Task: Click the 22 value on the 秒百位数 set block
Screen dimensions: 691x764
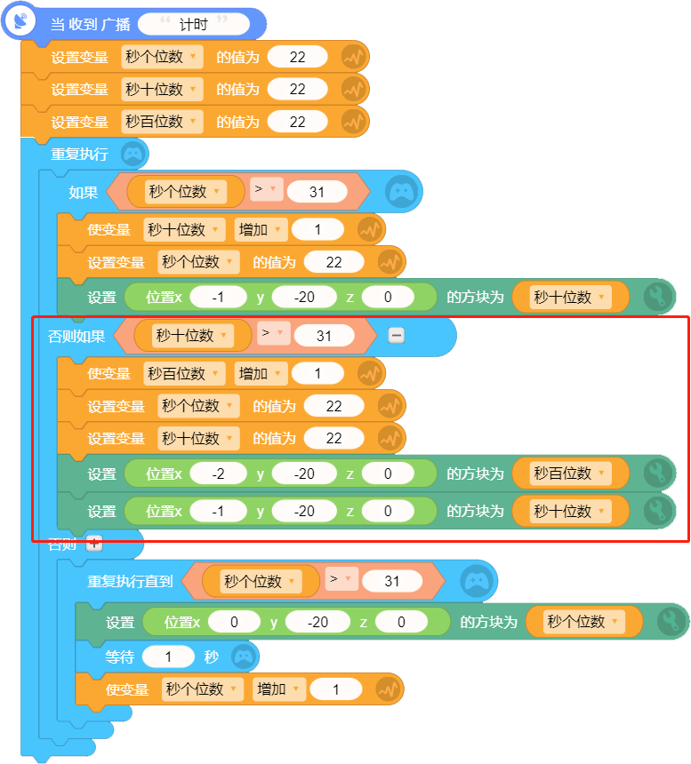Action: [297, 122]
